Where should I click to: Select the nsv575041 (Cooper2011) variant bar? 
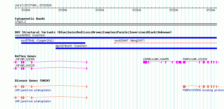[53, 43]
